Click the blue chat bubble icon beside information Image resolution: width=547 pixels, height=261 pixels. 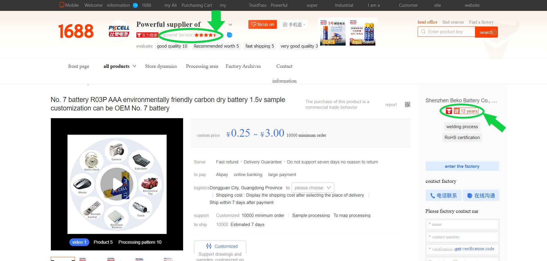136,5
